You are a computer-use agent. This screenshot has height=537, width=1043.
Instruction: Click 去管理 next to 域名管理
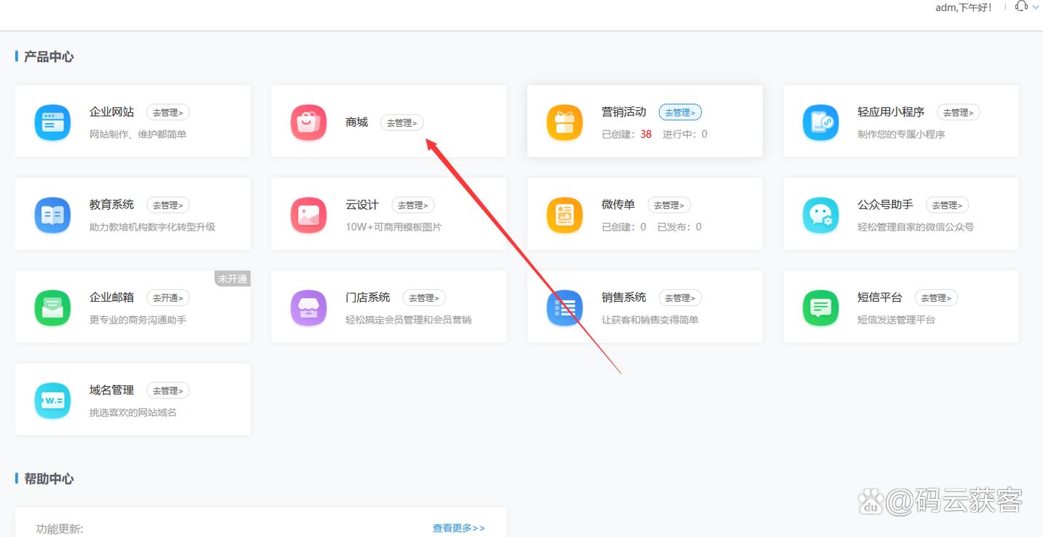coord(168,391)
